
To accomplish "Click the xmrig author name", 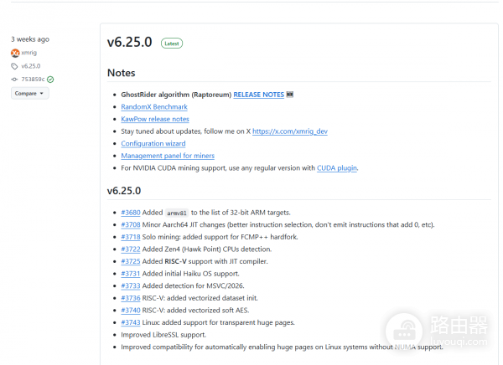I will click(x=31, y=53).
